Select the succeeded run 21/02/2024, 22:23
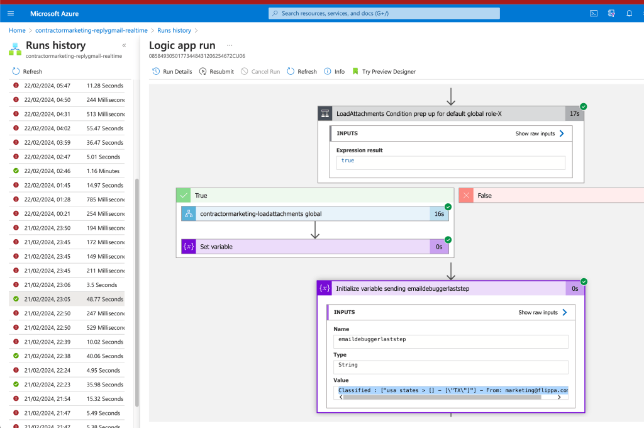The height and width of the screenshot is (428, 644). [x=67, y=385]
